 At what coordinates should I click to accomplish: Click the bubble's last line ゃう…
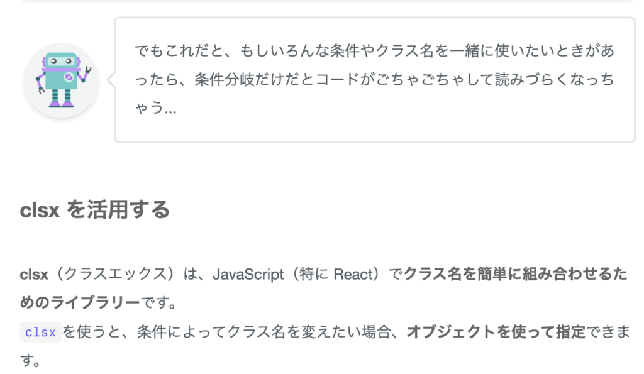(x=156, y=108)
